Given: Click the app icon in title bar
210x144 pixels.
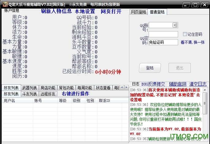Looking at the screenshot, I should [x=5, y=4].
